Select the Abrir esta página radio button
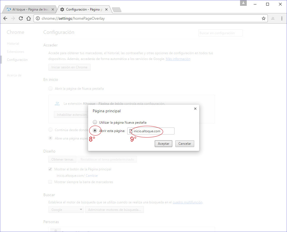The width and height of the screenshot is (287, 232). [95, 131]
